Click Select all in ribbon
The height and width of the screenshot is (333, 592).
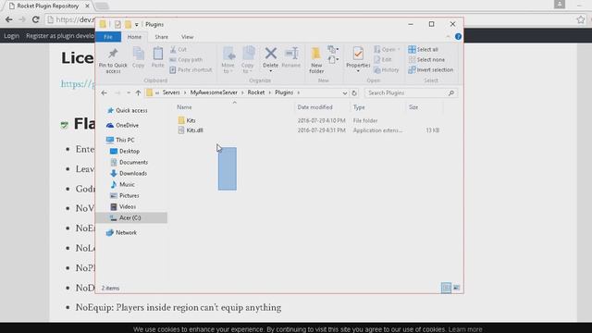point(424,49)
